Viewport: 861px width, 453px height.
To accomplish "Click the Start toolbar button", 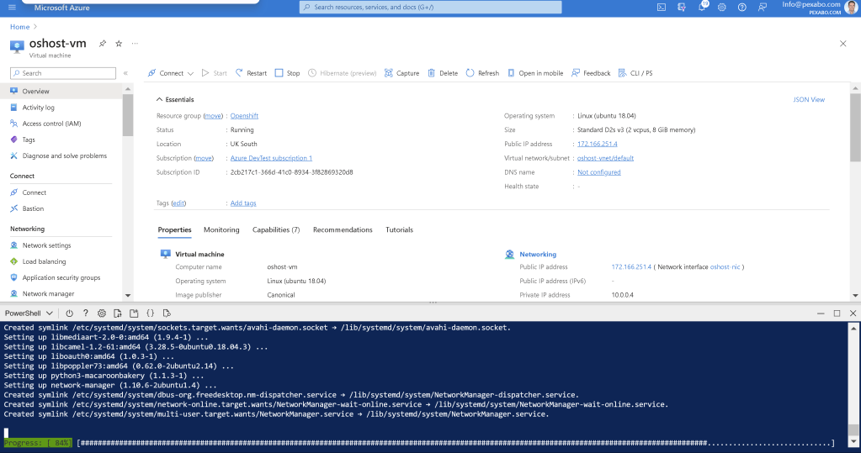I will click(214, 73).
